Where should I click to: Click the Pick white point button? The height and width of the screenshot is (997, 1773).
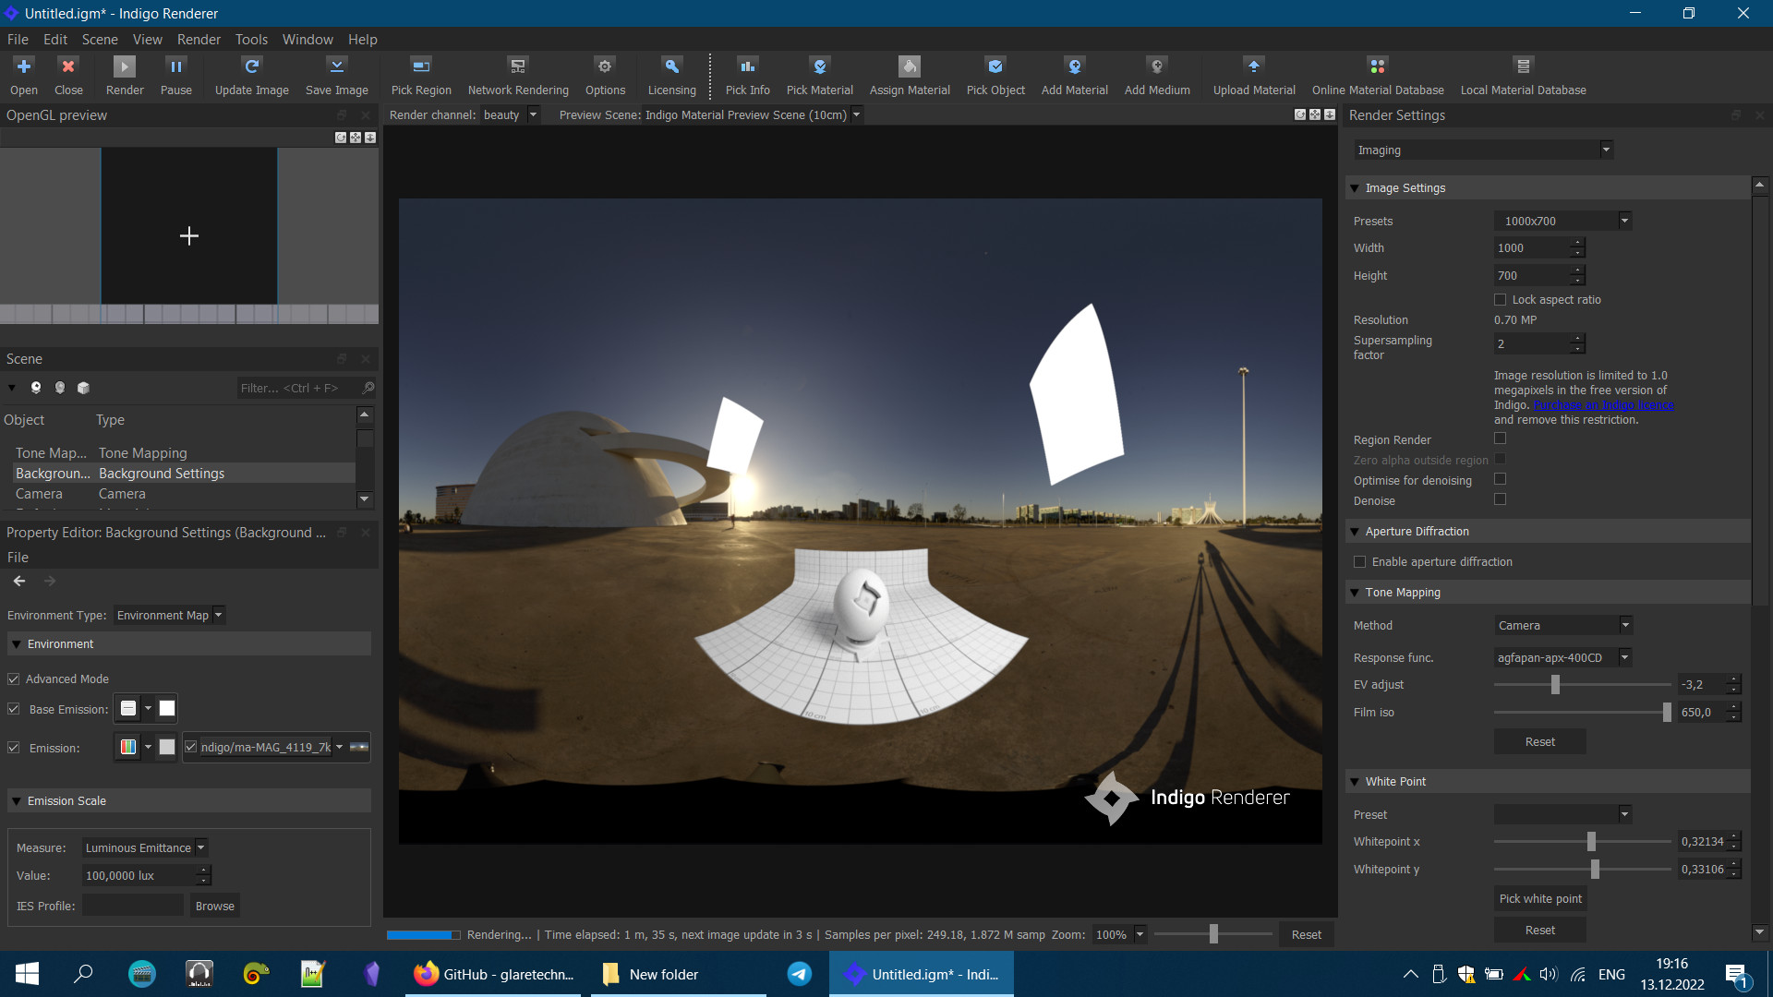pos(1540,899)
